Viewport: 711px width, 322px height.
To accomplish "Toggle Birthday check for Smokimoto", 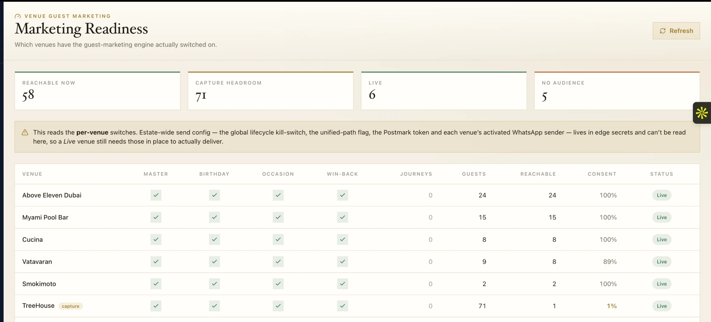I will (x=214, y=284).
